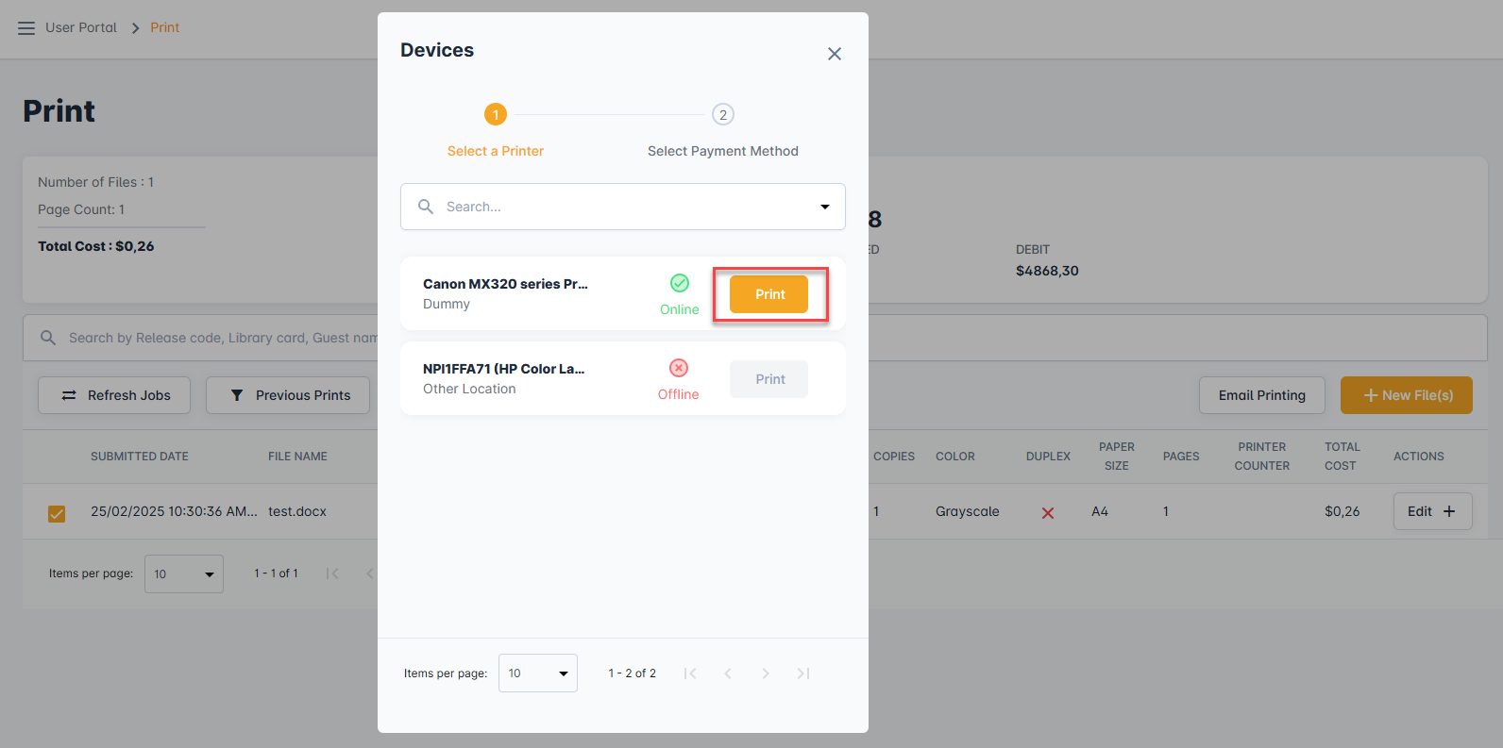
Task: Open the hamburger navigation menu
Action: click(26, 28)
